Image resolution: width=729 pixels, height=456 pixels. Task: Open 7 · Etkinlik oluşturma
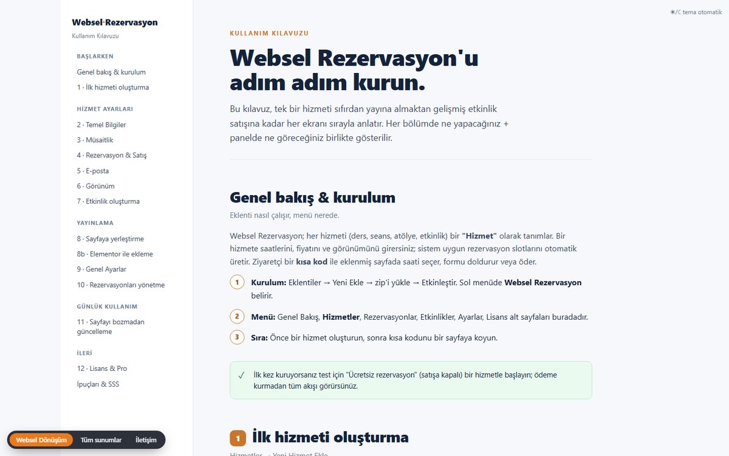[108, 201]
